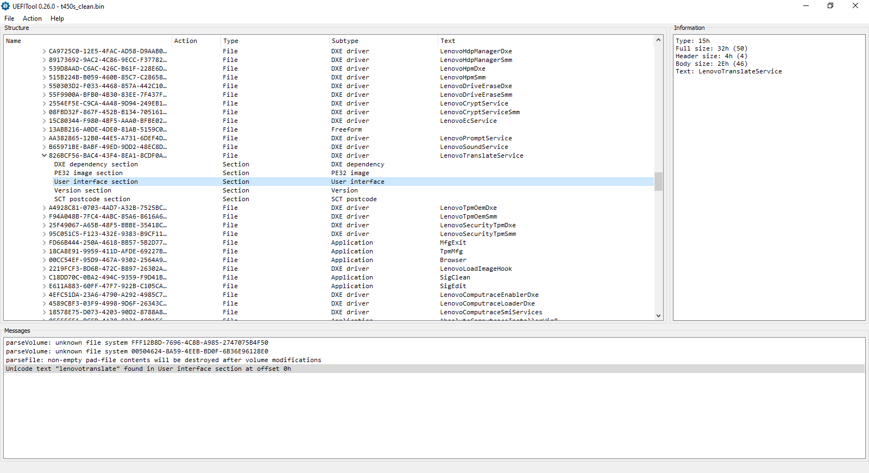Expand the 18578E75 LenovoComputraceSmiServices node
This screenshot has width=869, height=473.
point(45,312)
